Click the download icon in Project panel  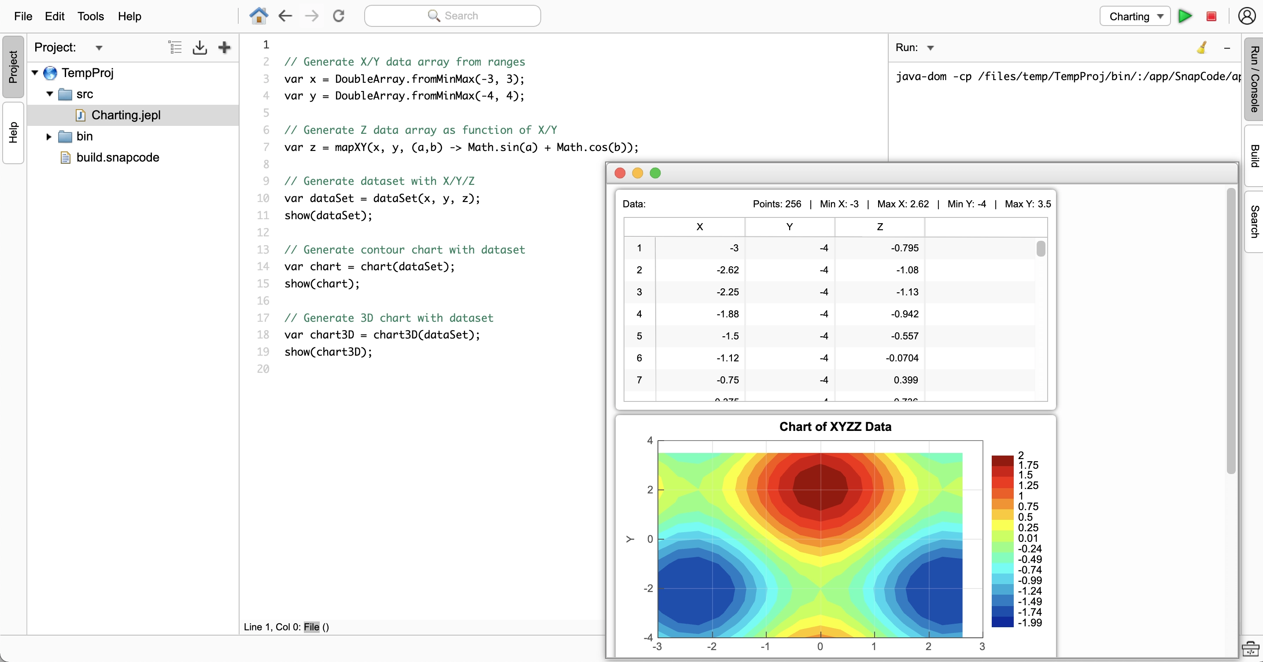[199, 48]
